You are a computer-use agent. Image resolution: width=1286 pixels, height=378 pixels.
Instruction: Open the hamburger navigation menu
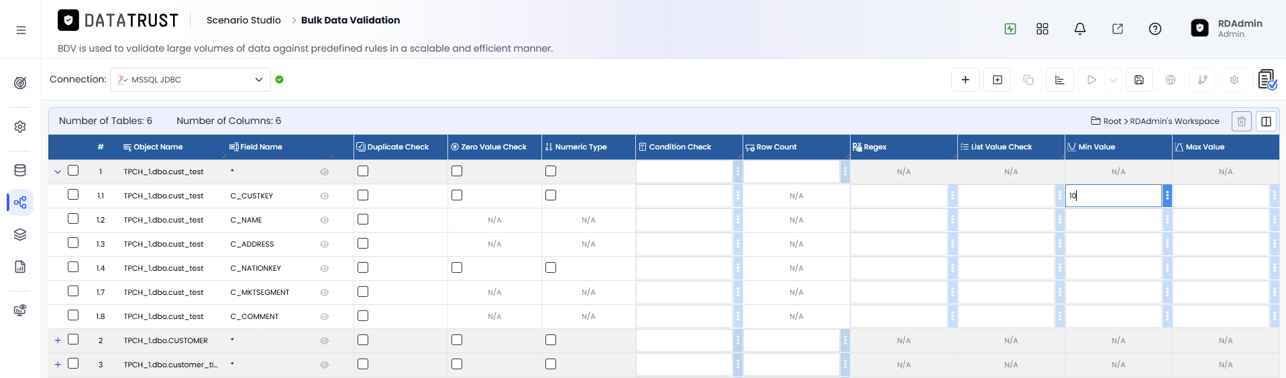21,30
